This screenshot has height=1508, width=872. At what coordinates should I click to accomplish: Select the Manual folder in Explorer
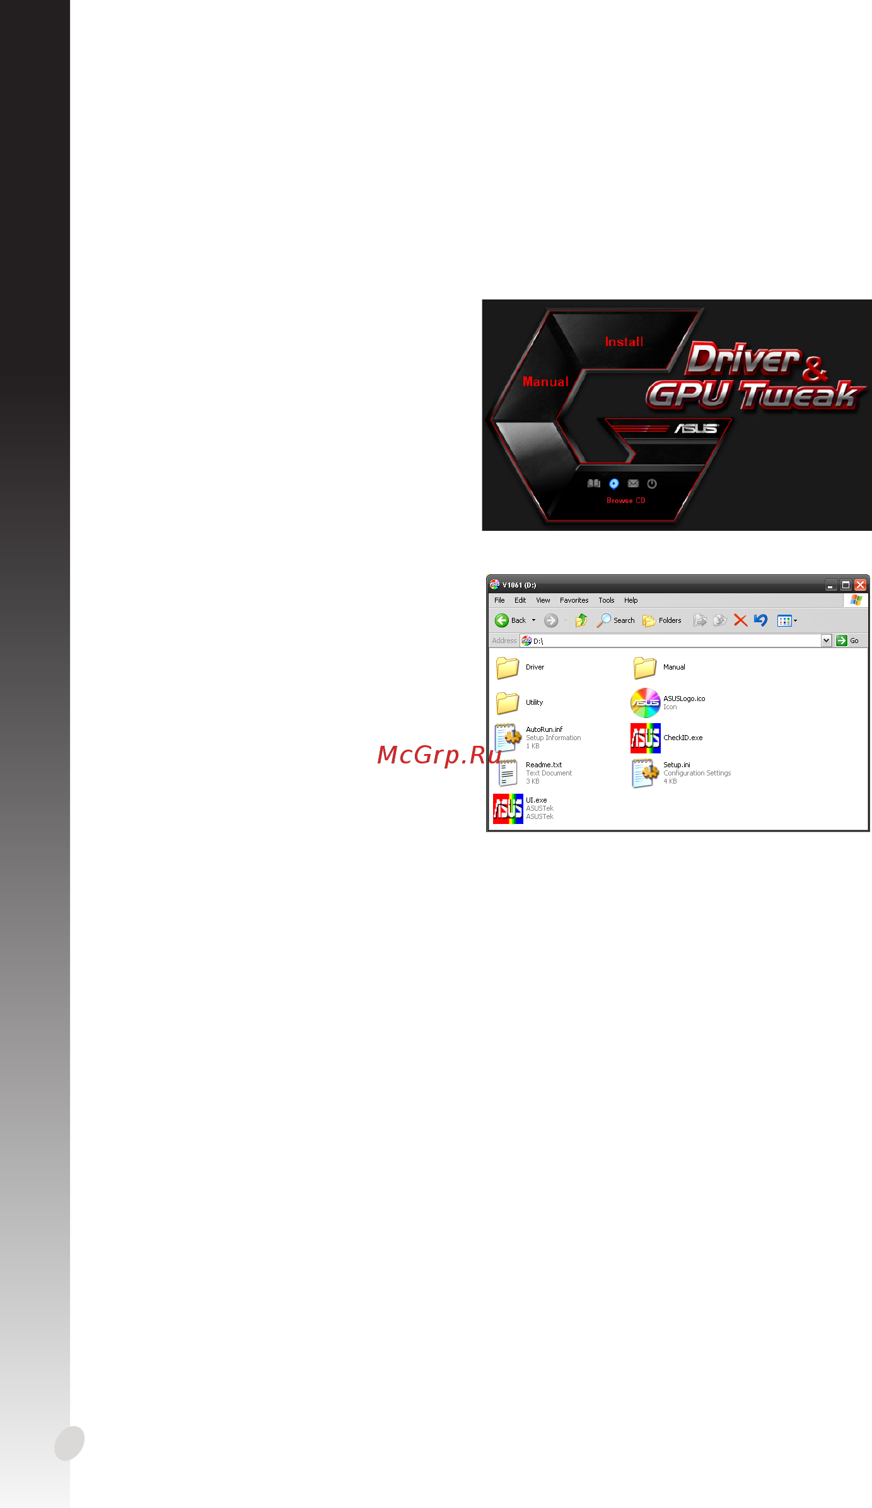click(659, 667)
